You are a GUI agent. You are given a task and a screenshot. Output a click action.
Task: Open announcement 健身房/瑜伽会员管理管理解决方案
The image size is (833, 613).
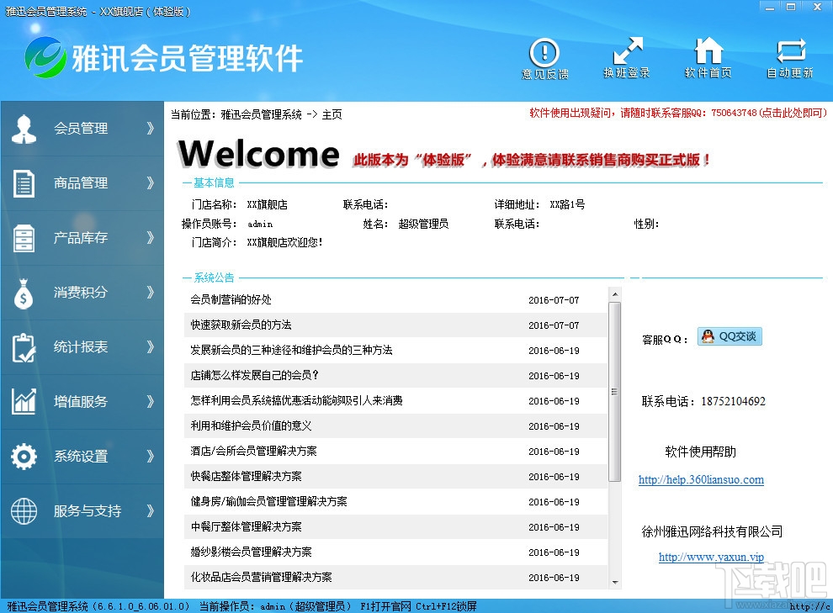pos(268,501)
